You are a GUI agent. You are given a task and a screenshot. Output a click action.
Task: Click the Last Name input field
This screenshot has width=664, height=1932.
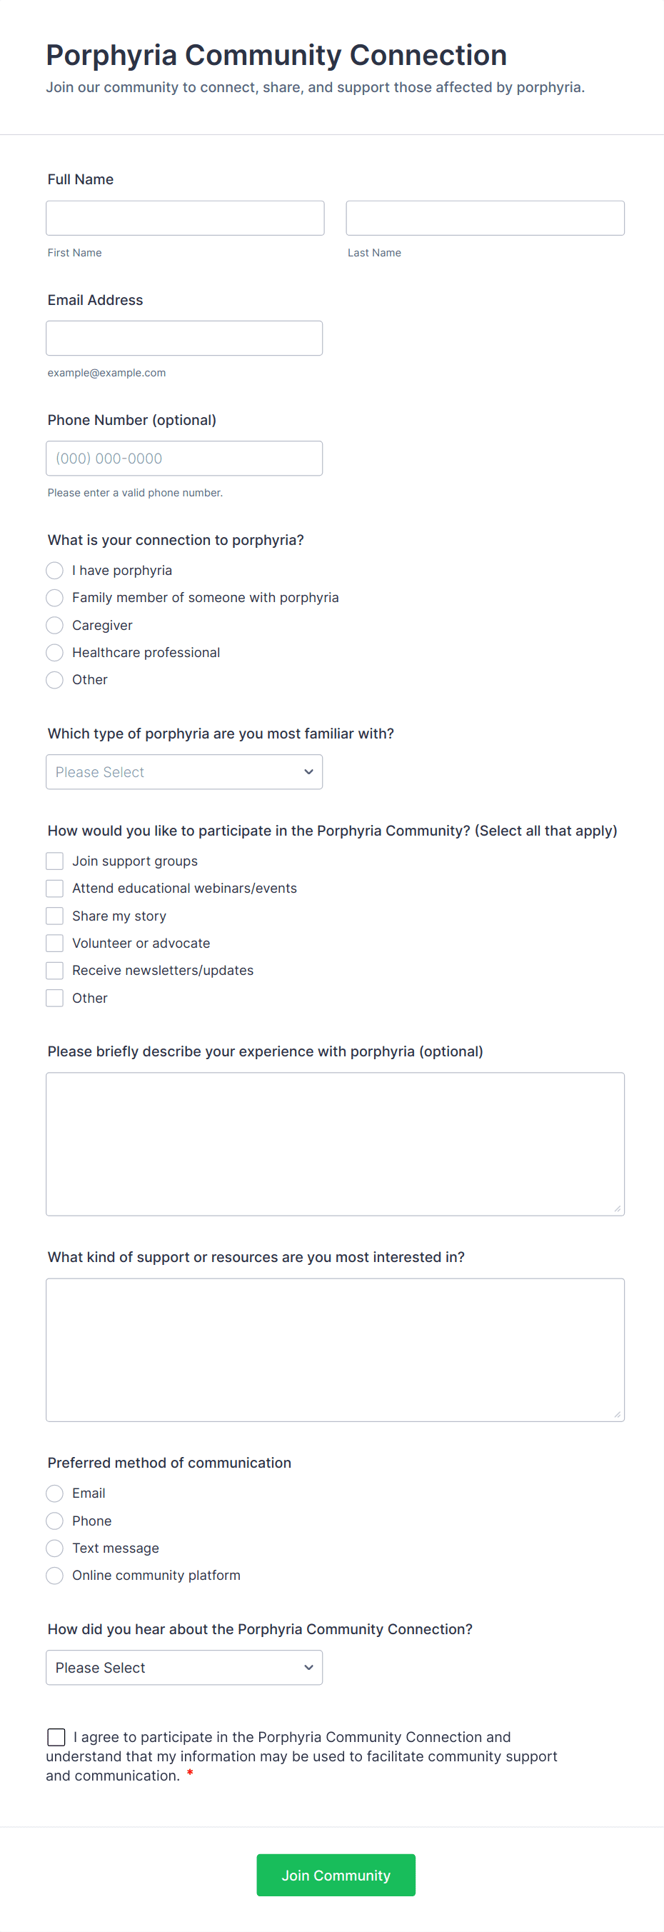point(484,219)
